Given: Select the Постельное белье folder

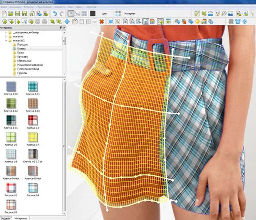Looking at the screenshot, I should 28,69.
